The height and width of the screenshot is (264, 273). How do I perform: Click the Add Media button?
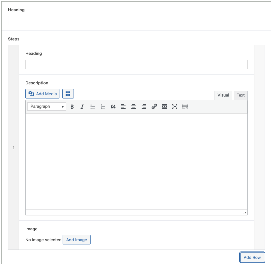click(x=42, y=94)
